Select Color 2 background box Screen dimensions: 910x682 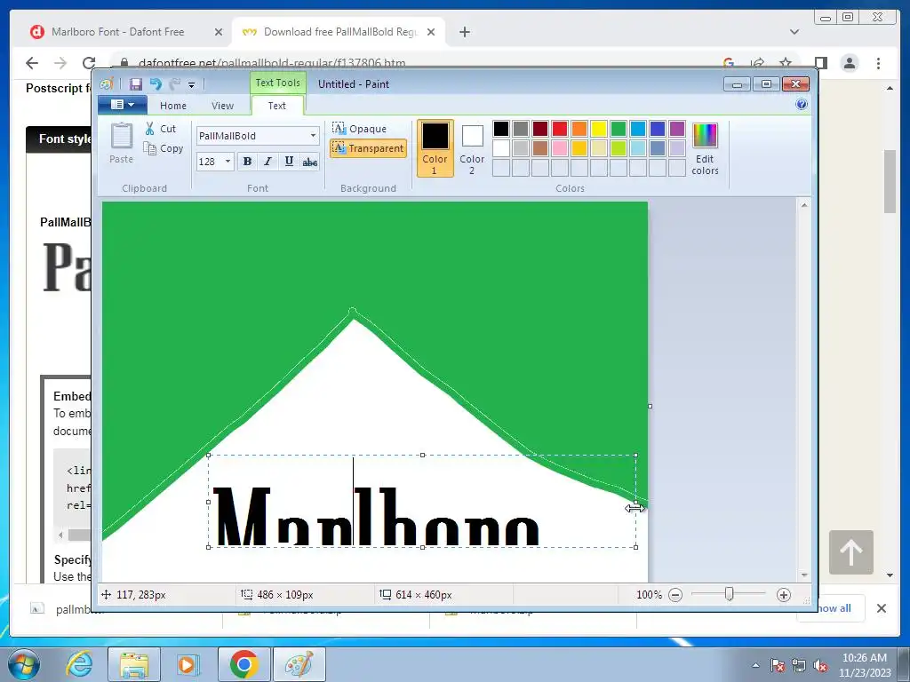click(472, 148)
